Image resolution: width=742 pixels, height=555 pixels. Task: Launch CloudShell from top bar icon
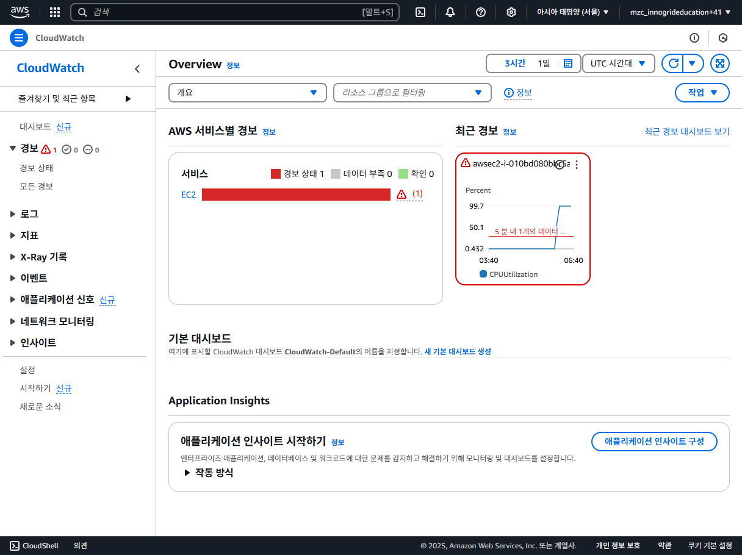(420, 12)
